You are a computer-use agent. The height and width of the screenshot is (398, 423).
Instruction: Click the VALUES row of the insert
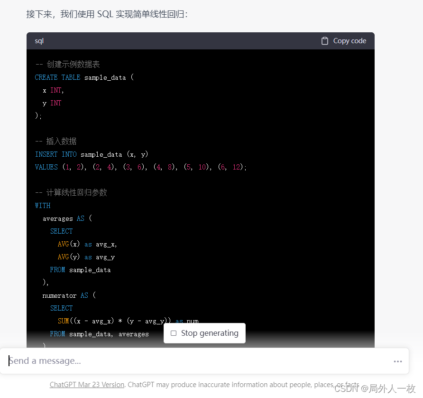[140, 167]
